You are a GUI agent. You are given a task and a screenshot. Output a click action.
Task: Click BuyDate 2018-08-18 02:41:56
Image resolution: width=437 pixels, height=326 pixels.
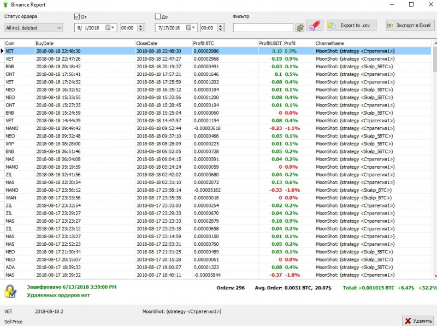(x=58, y=175)
